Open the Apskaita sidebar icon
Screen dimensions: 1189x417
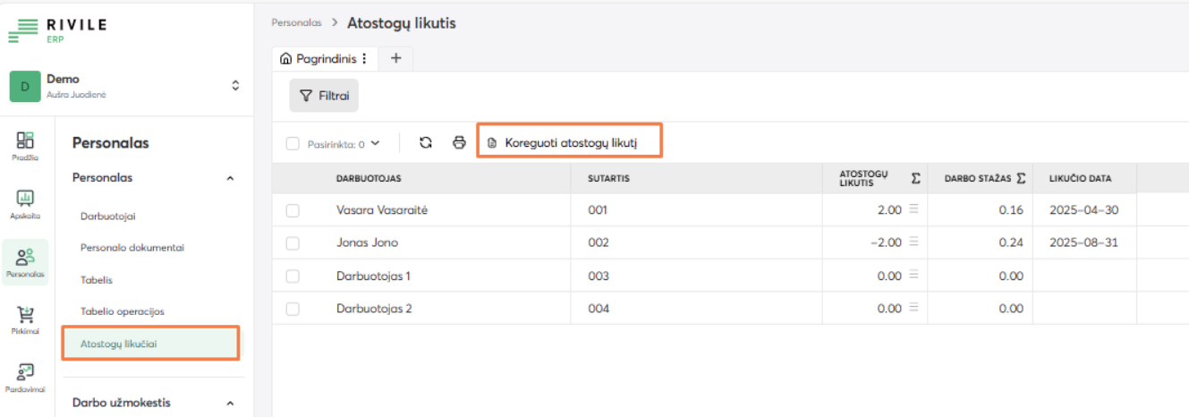(25, 203)
